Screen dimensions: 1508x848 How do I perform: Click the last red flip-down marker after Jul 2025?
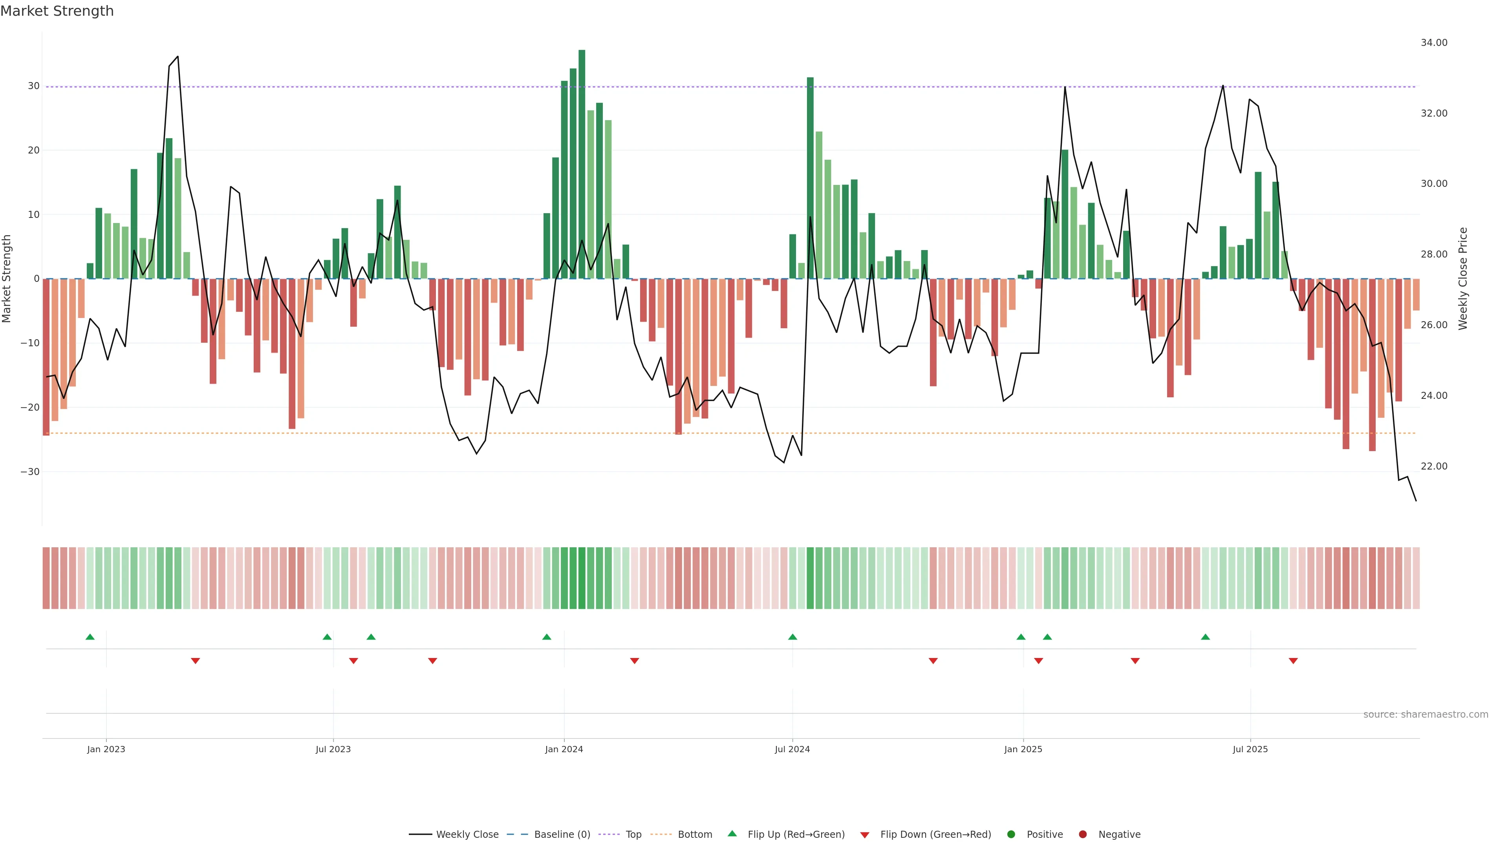click(1293, 661)
